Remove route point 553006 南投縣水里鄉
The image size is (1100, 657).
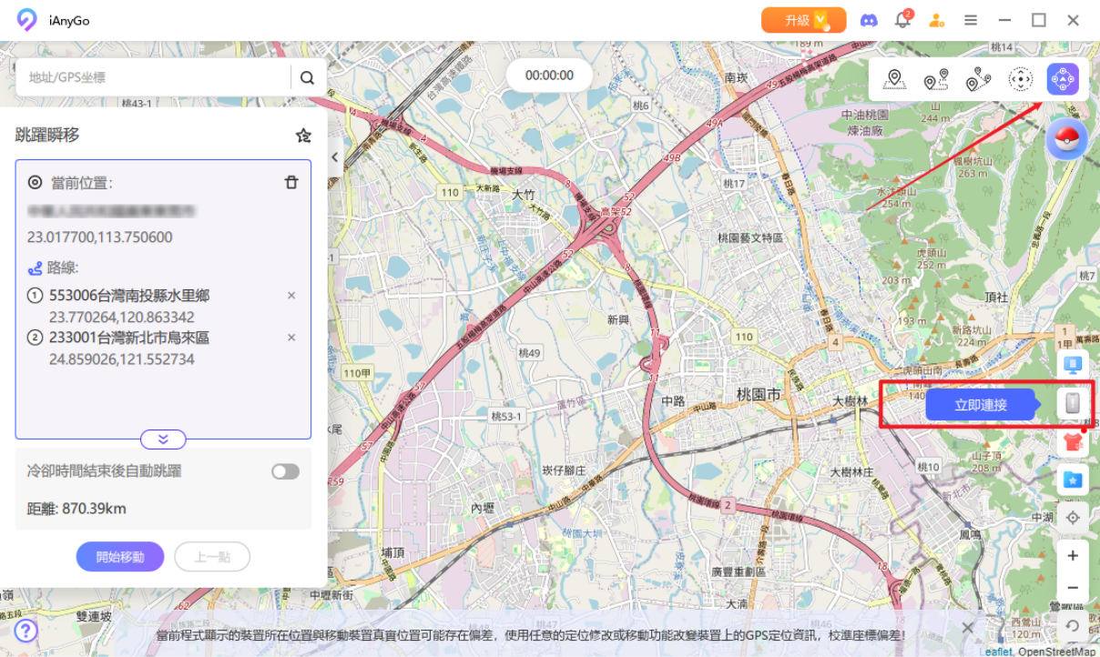coord(291,296)
